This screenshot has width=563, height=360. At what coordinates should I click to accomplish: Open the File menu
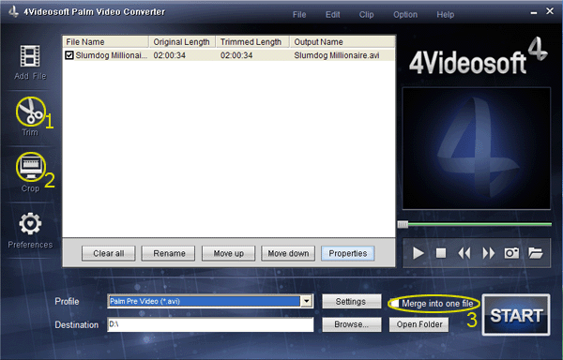299,15
